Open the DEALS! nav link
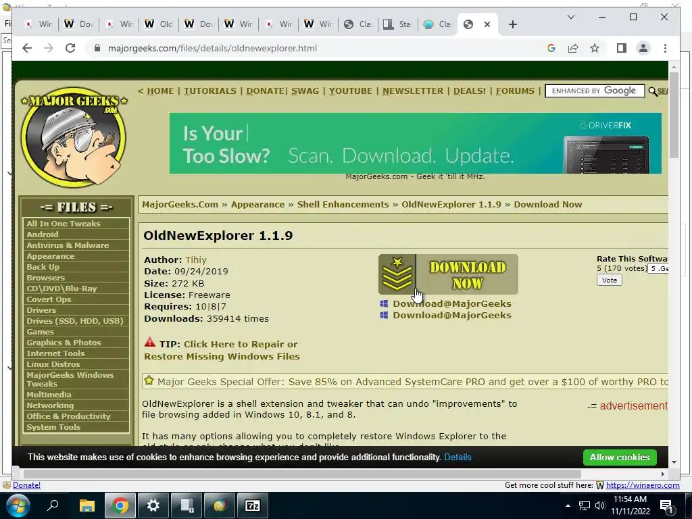The image size is (692, 519). [470, 91]
